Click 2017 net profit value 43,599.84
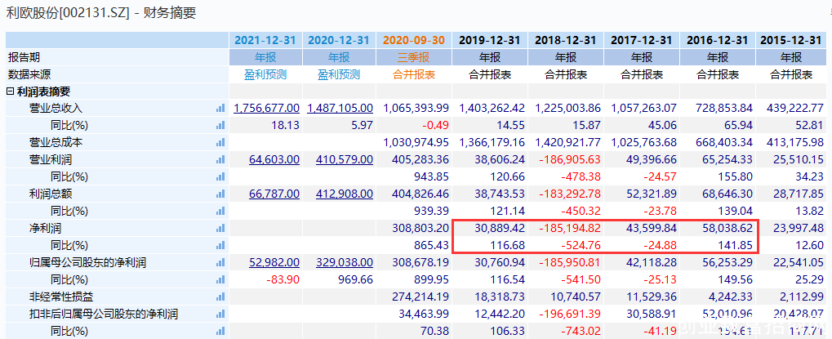832x339 pixels. point(651,229)
